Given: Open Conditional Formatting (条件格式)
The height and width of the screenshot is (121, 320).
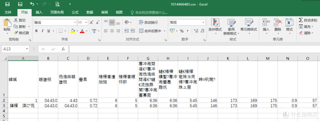Looking at the screenshot, I should [215, 27].
